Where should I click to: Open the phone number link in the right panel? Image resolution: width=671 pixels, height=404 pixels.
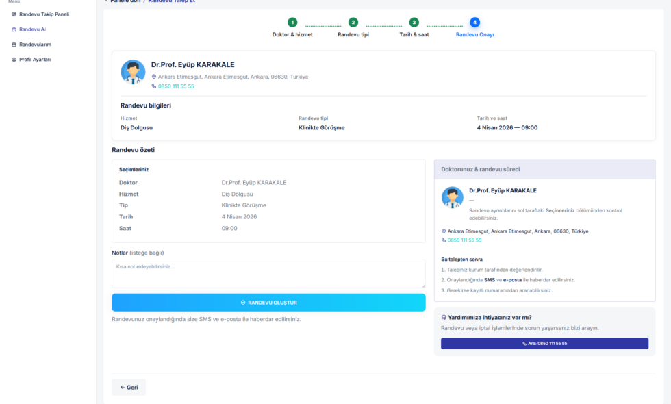pos(464,240)
